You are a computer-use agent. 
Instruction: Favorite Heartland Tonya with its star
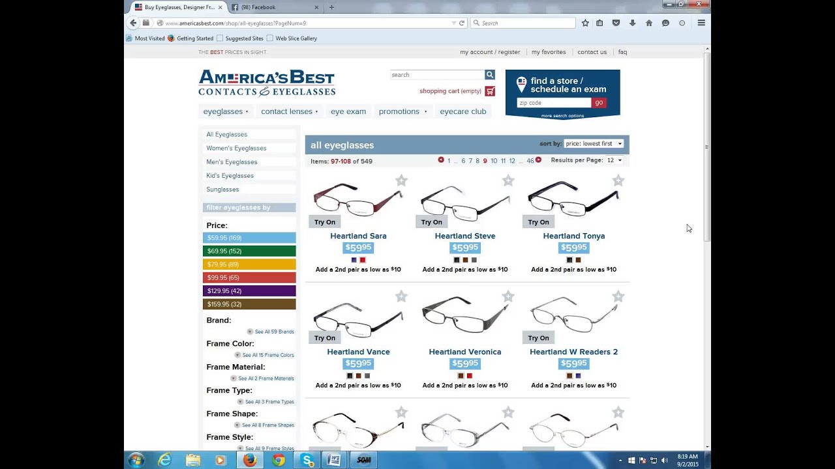tap(618, 180)
